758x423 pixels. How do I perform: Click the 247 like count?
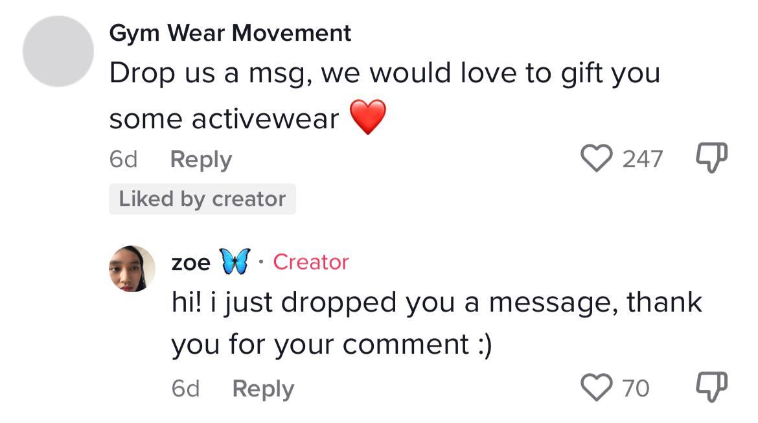643,159
